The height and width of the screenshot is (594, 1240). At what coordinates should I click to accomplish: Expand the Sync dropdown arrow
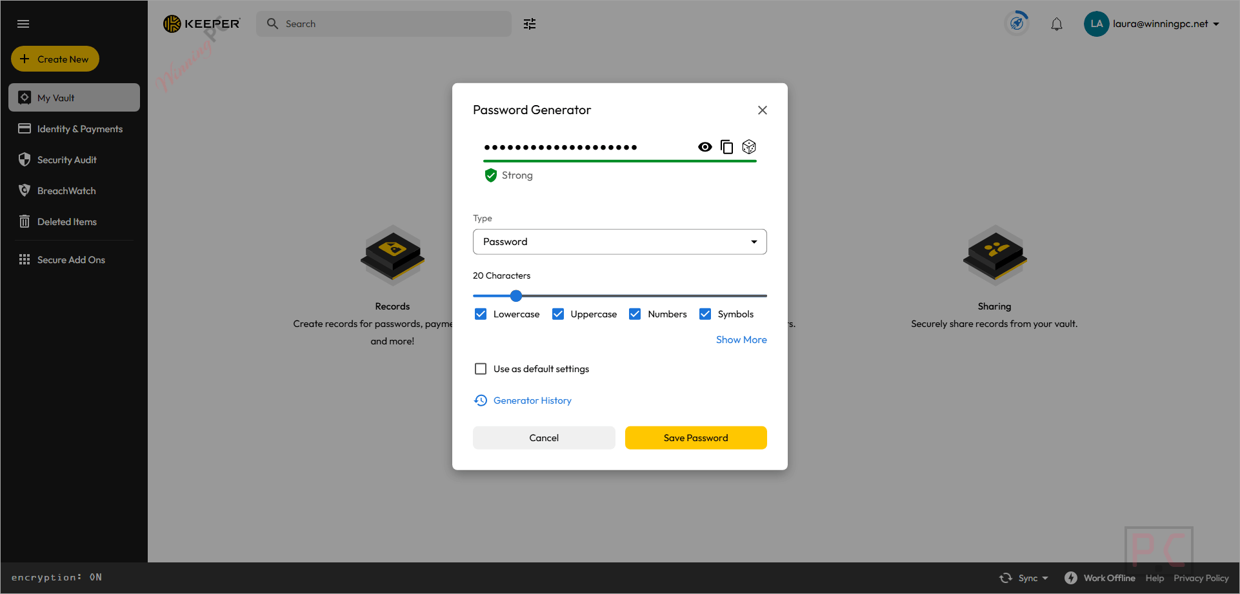(x=1045, y=578)
